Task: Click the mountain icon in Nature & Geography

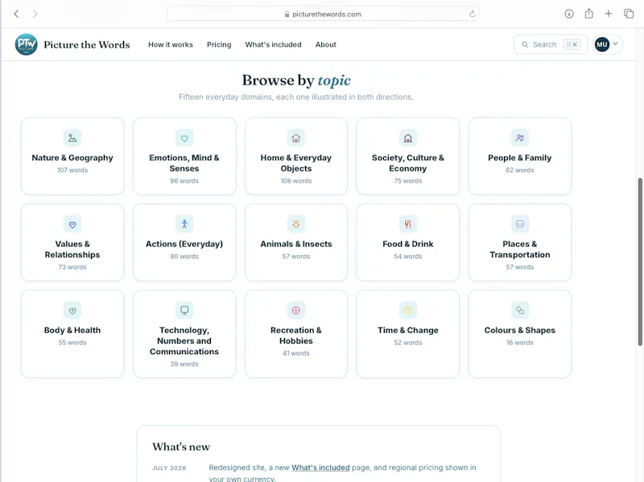Action: pyautogui.click(x=72, y=138)
